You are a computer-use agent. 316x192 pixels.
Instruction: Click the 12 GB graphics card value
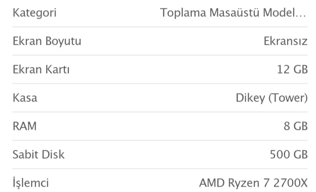point(292,69)
